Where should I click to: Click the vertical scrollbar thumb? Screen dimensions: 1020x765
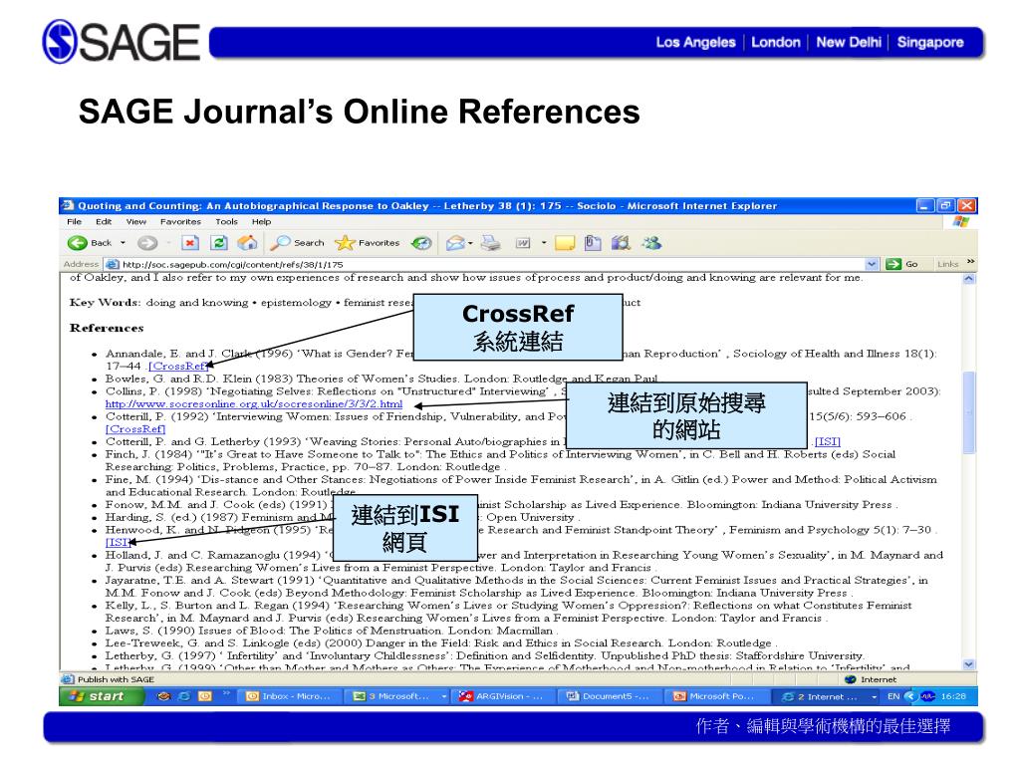(968, 412)
